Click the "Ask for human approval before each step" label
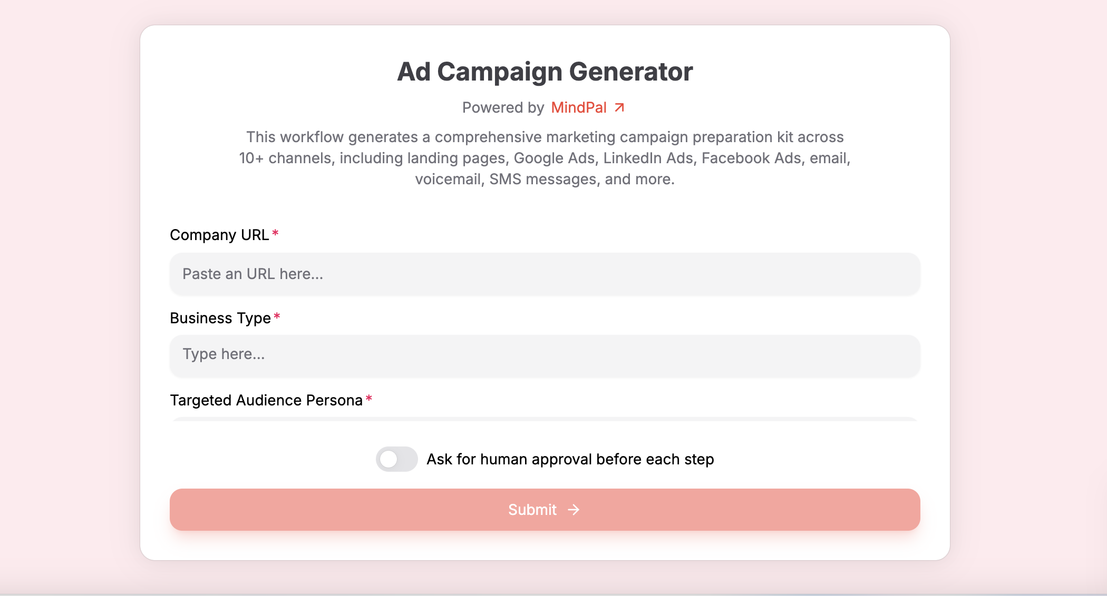Screen dimensions: 1107x596 pos(570,459)
